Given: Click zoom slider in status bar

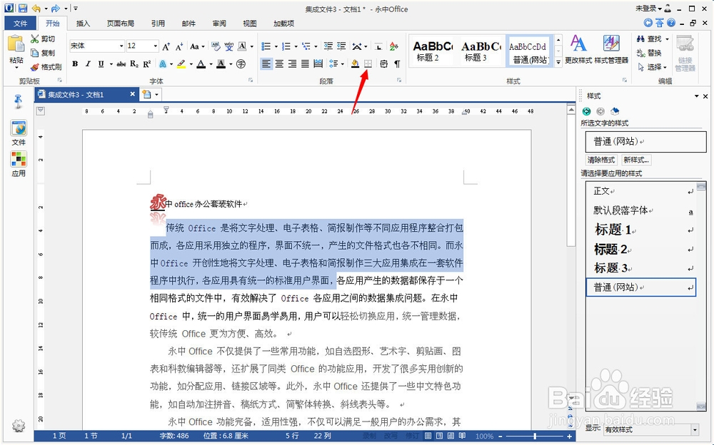Looking at the screenshot, I should point(535,436).
